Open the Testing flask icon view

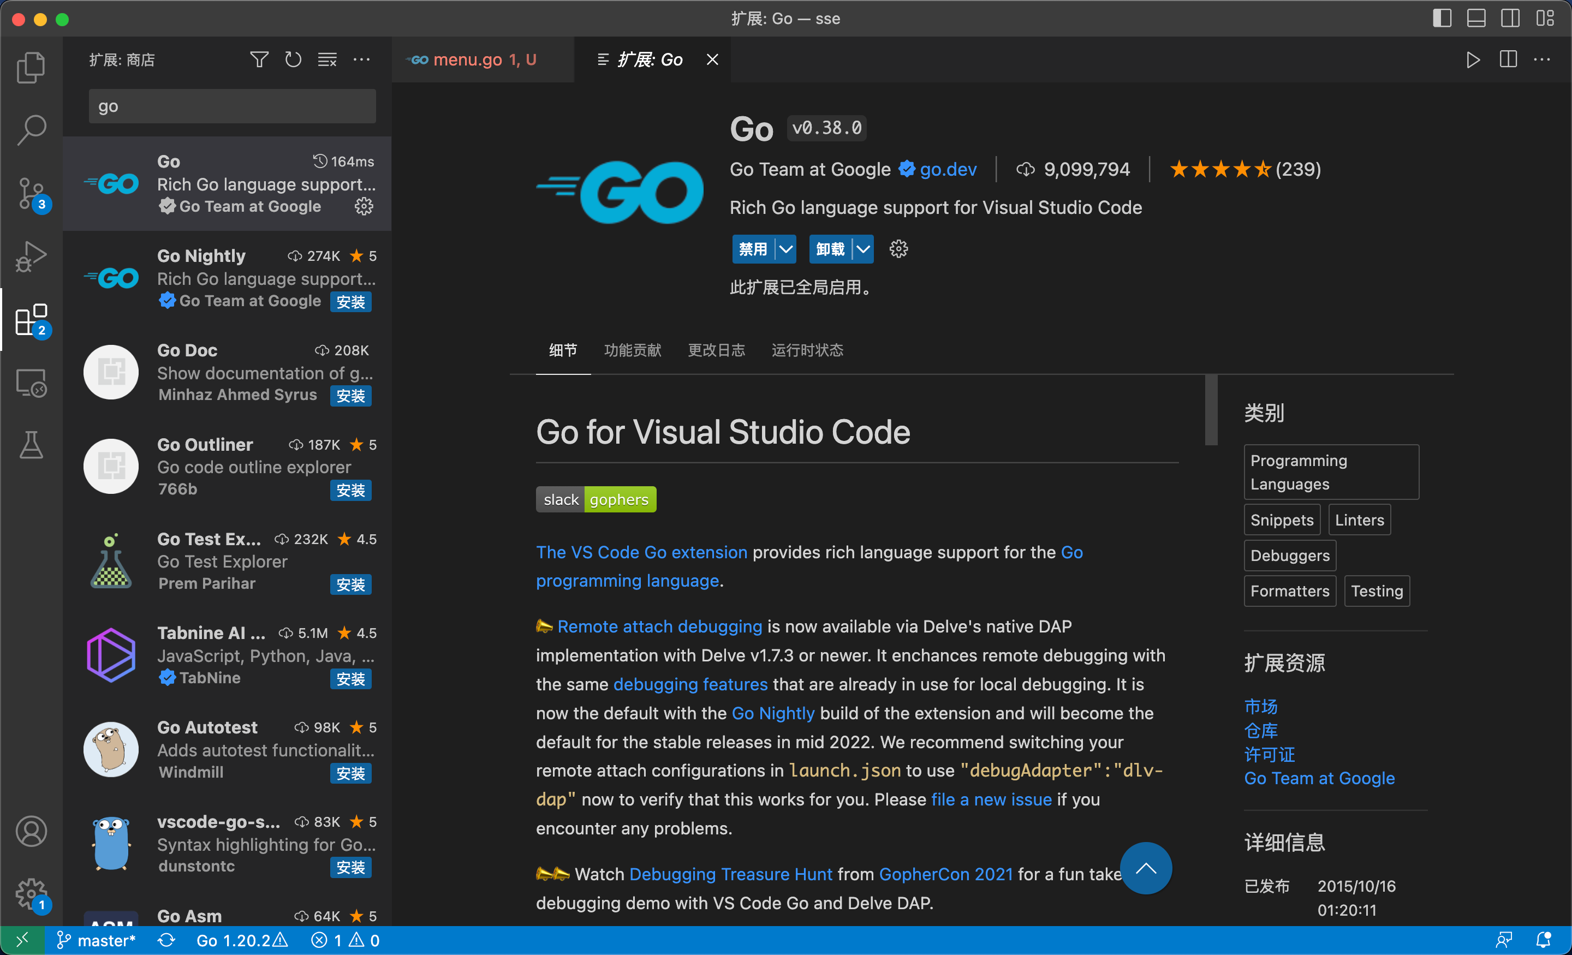pos(31,445)
